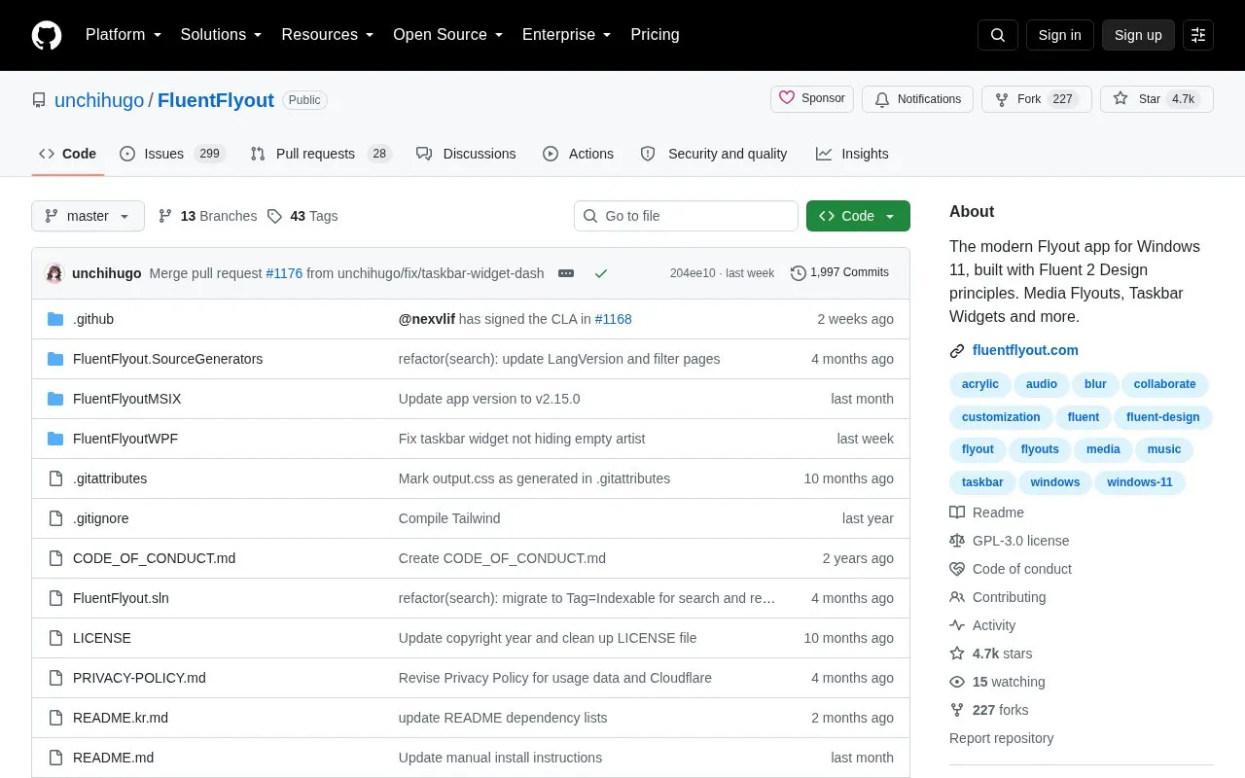
Task: Open the PRIVACY-POLICY.md file
Action: pyautogui.click(x=140, y=678)
